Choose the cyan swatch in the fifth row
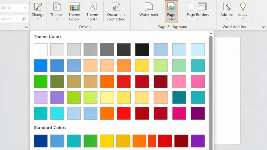 [57, 113]
